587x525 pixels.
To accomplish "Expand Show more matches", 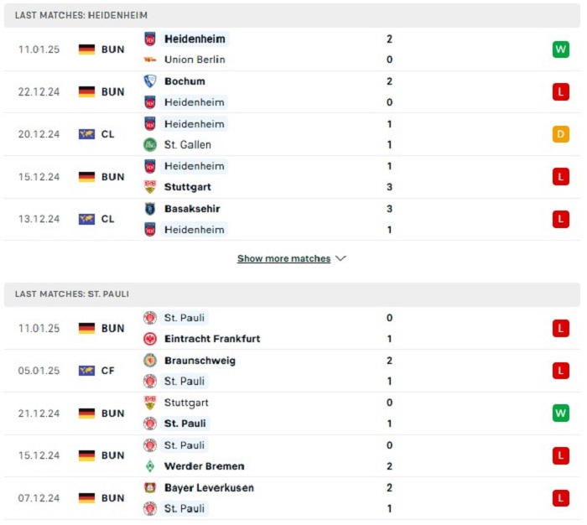I will (x=283, y=258).
